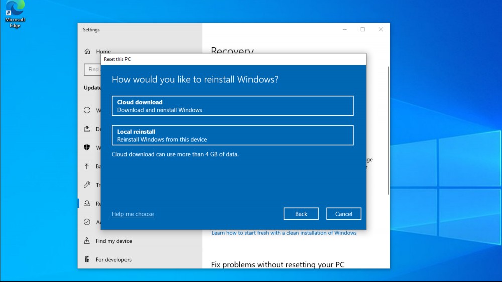Select the Troubleshoot wrench icon

pyautogui.click(x=87, y=185)
